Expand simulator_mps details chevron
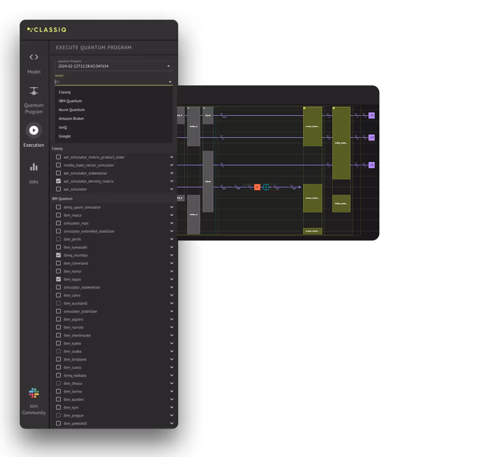The width and height of the screenshot is (501, 457). pyautogui.click(x=172, y=223)
